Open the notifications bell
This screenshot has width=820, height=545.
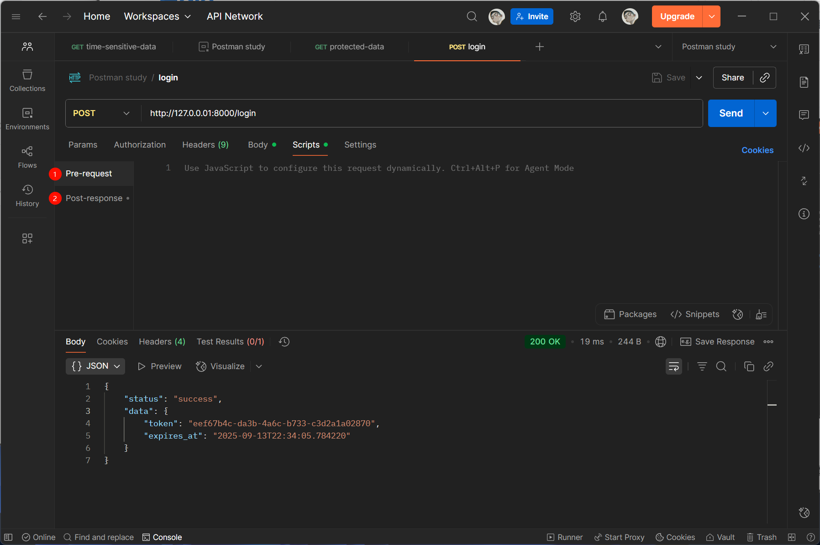click(x=603, y=16)
